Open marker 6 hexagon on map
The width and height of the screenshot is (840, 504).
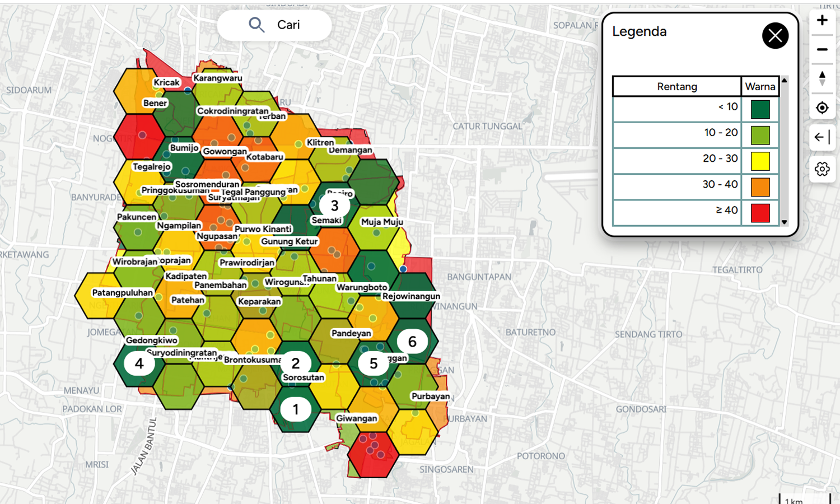pyautogui.click(x=412, y=342)
